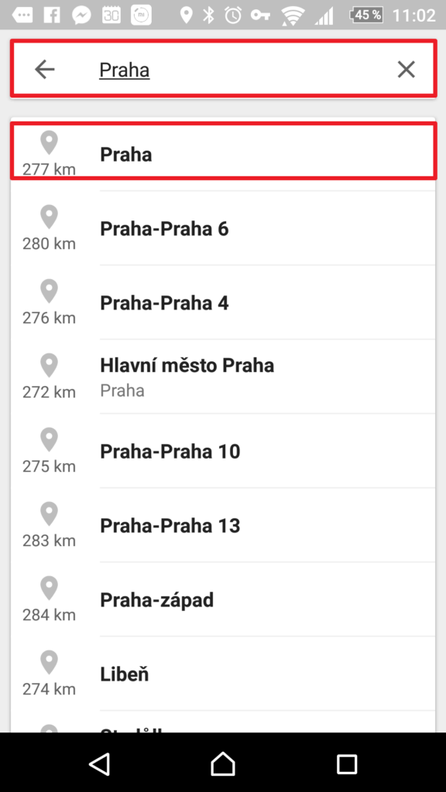Tap the location pin beside Praha-Praha 6
Viewport: 446px width, 792px height.
(x=49, y=217)
